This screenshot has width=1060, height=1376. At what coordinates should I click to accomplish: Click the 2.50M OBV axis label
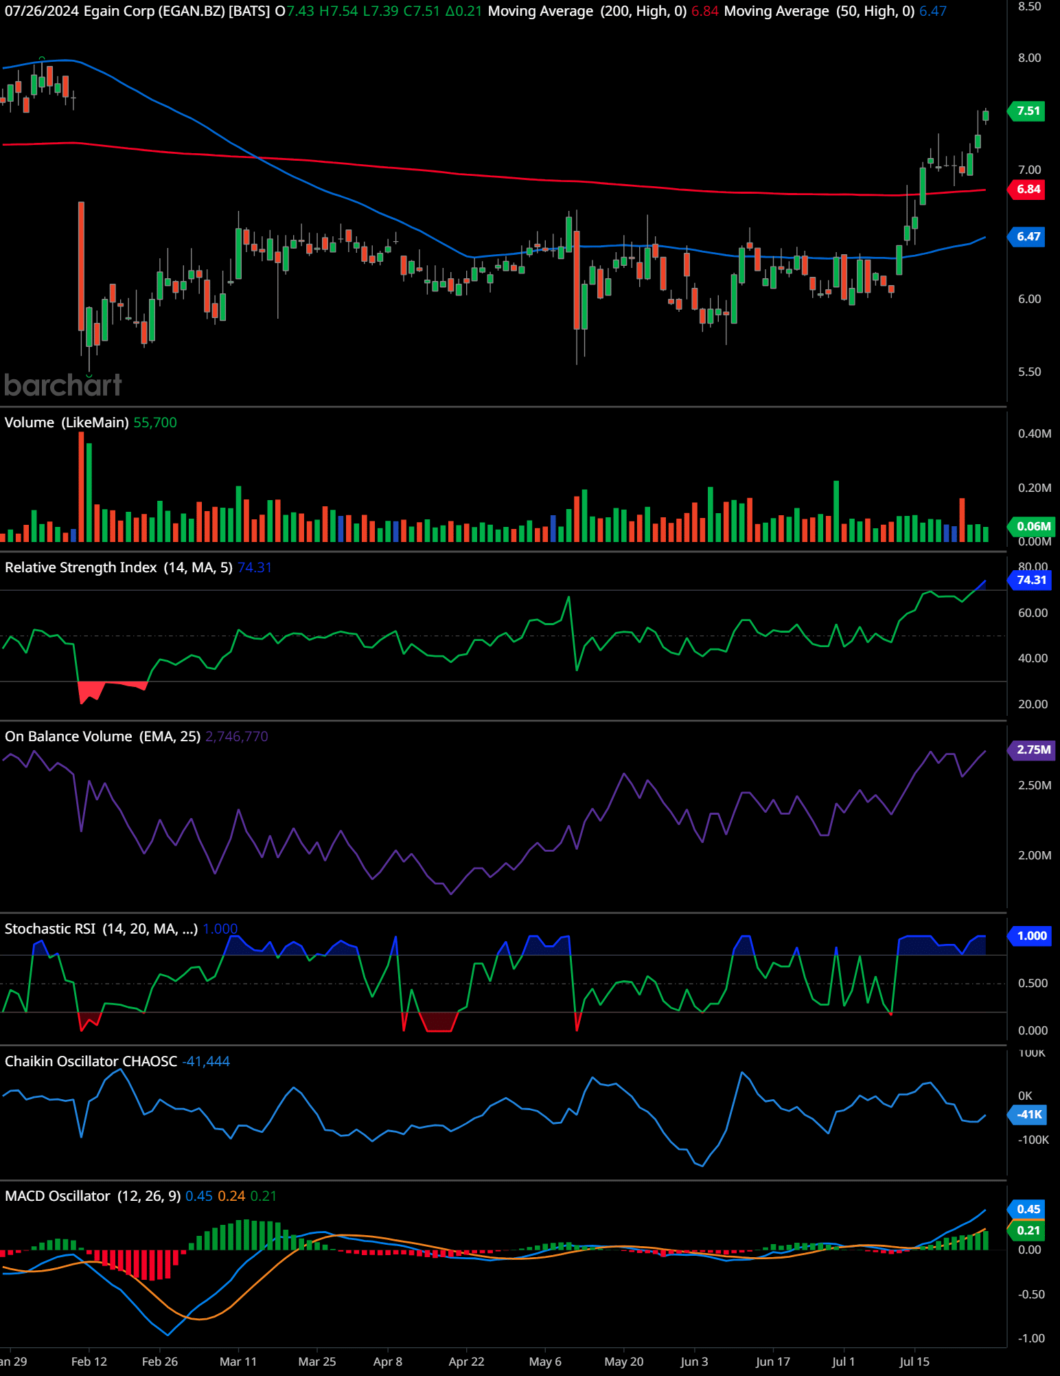coord(1035,785)
